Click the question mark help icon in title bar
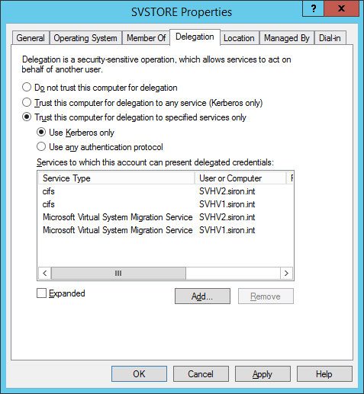 point(313,8)
